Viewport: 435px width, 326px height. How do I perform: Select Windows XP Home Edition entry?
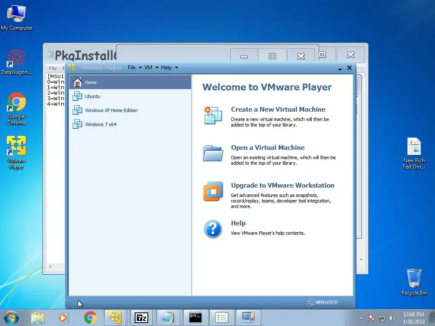point(130,110)
